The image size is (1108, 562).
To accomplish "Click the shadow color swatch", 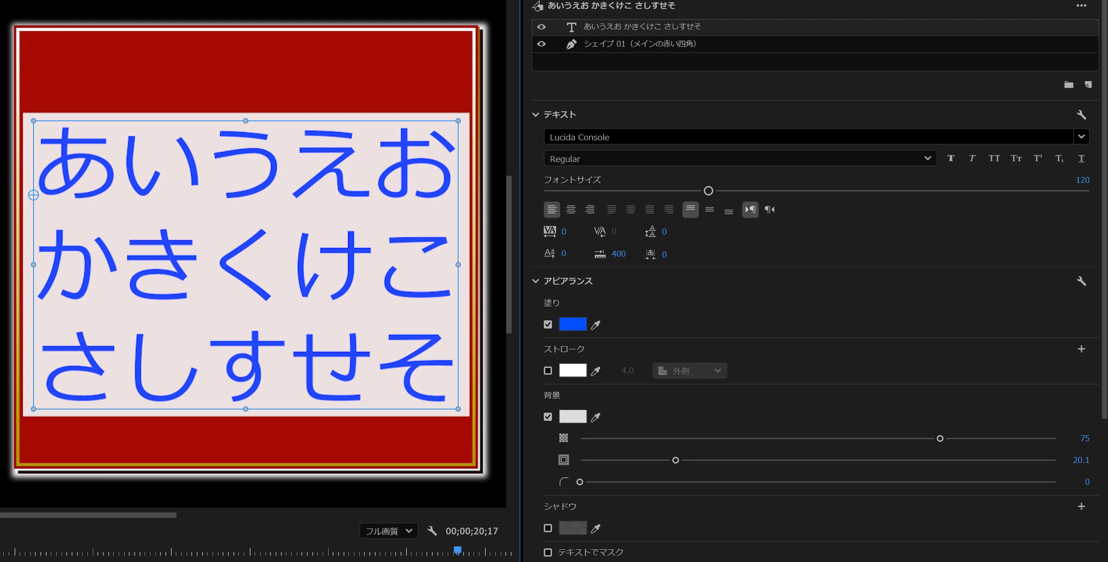I will point(573,528).
